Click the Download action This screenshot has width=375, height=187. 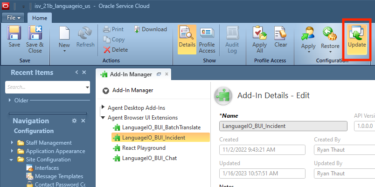151,29
